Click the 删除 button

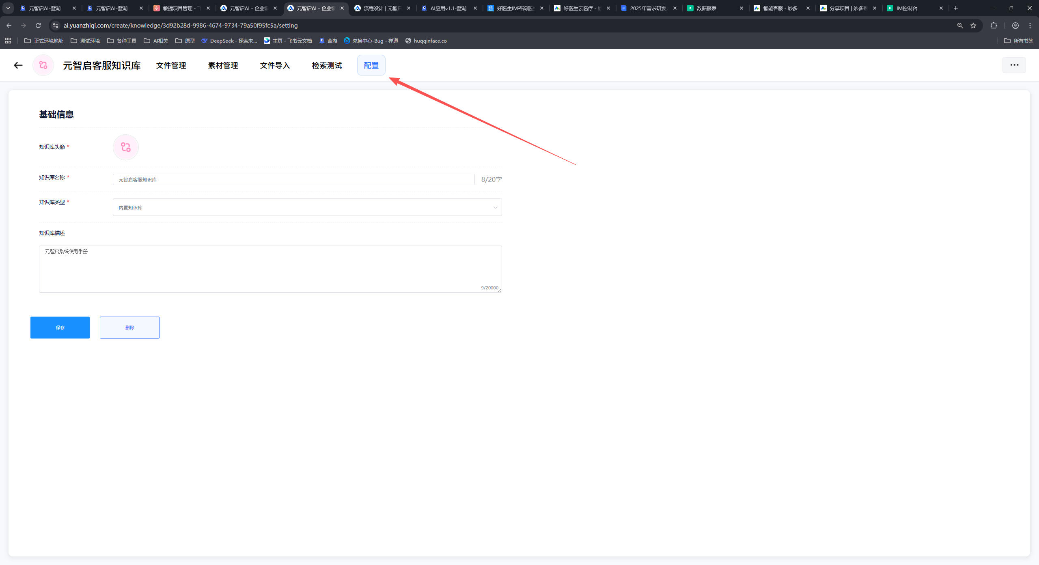point(129,328)
